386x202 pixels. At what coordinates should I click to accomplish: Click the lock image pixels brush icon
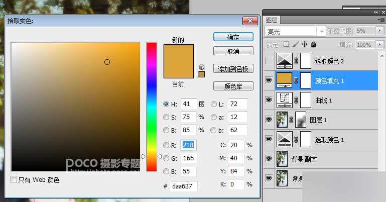pyautogui.click(x=296, y=44)
